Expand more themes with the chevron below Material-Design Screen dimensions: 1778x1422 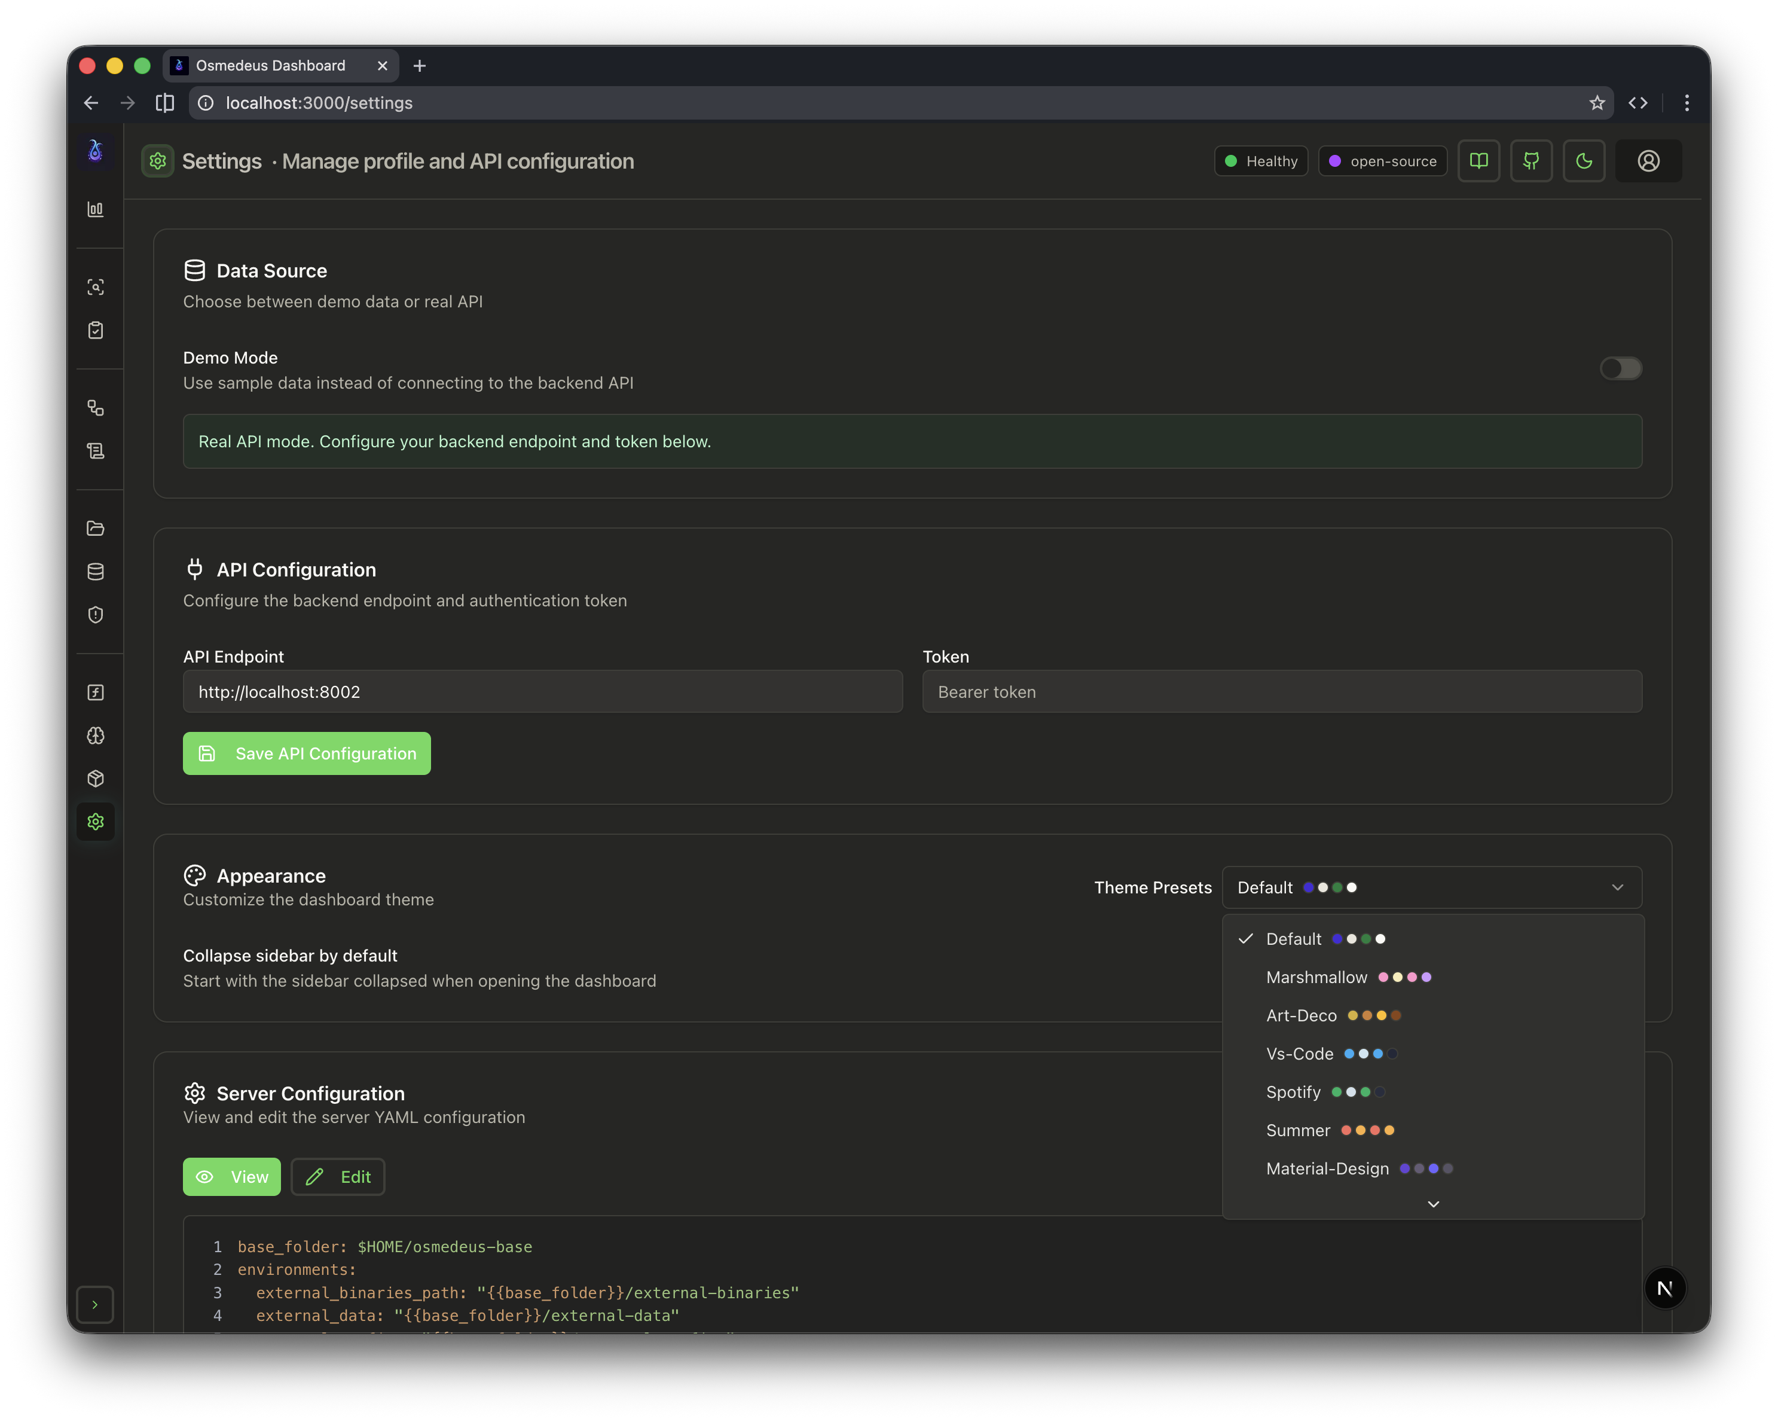1432,1203
